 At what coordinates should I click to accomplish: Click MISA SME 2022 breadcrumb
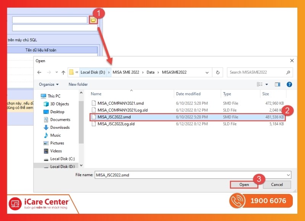126,72
